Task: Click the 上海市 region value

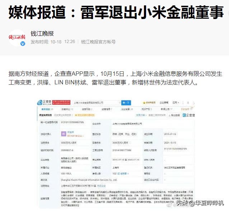Action: [x=116, y=168]
